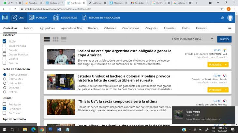This screenshot has width=238, height=133.
Task: Open Word from the taskbar
Action: tap(59, 129)
